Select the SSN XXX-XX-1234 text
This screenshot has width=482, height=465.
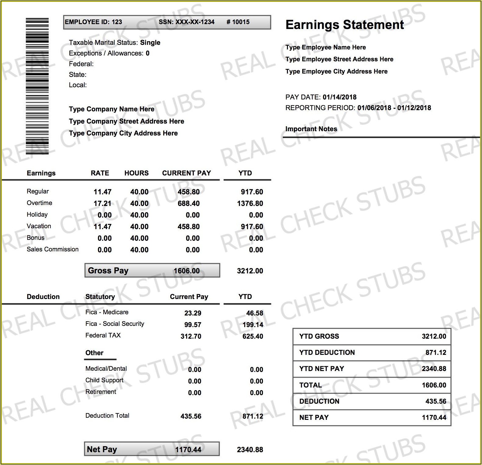click(x=186, y=22)
